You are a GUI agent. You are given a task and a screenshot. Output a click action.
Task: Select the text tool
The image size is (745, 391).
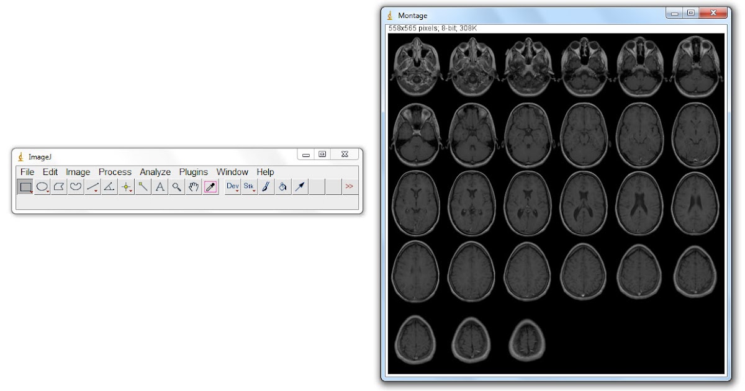point(160,186)
